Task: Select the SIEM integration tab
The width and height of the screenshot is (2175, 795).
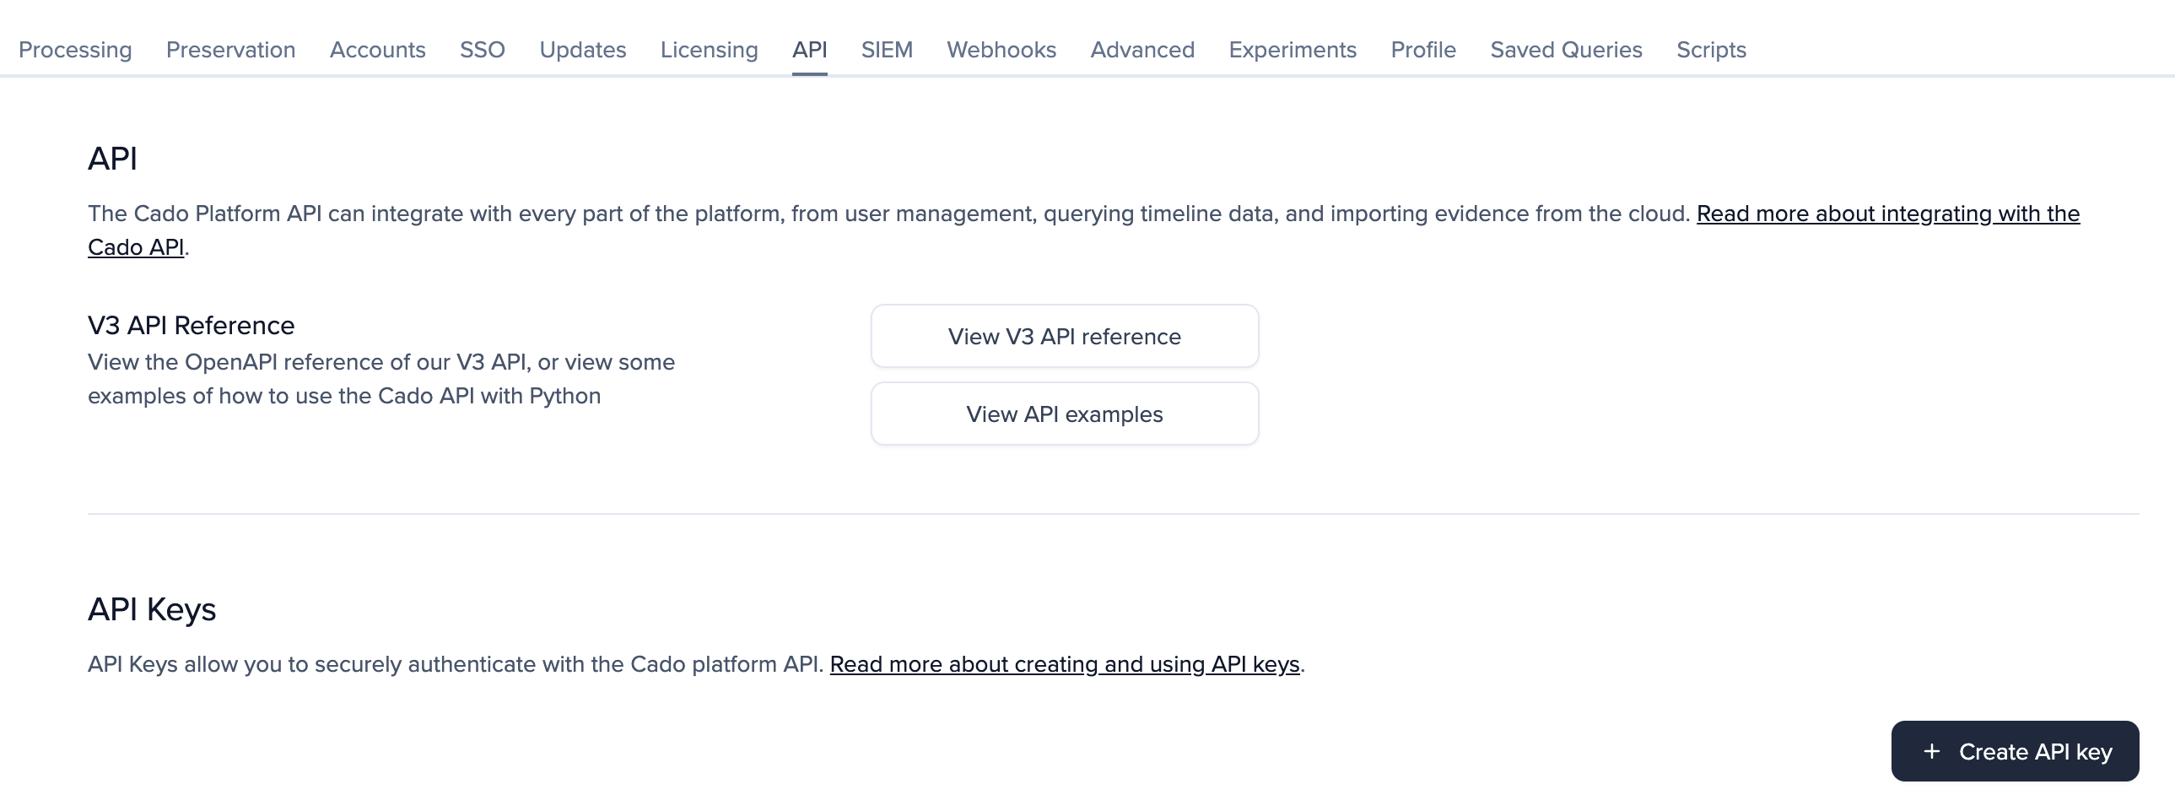Action: (887, 50)
